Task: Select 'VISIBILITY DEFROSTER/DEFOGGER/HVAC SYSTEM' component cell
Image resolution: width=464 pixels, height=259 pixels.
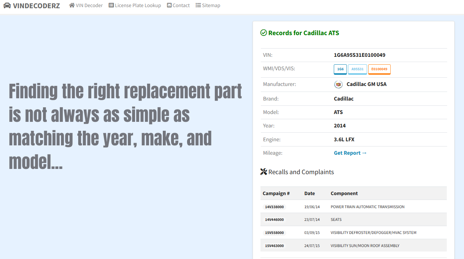Action: 373,232
